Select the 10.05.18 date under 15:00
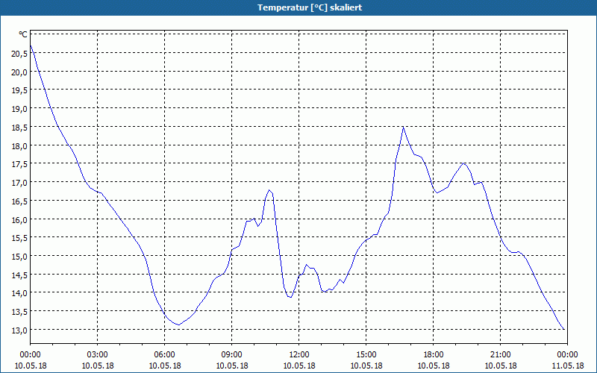Image resolution: width=597 pixels, height=373 pixels. point(366,366)
